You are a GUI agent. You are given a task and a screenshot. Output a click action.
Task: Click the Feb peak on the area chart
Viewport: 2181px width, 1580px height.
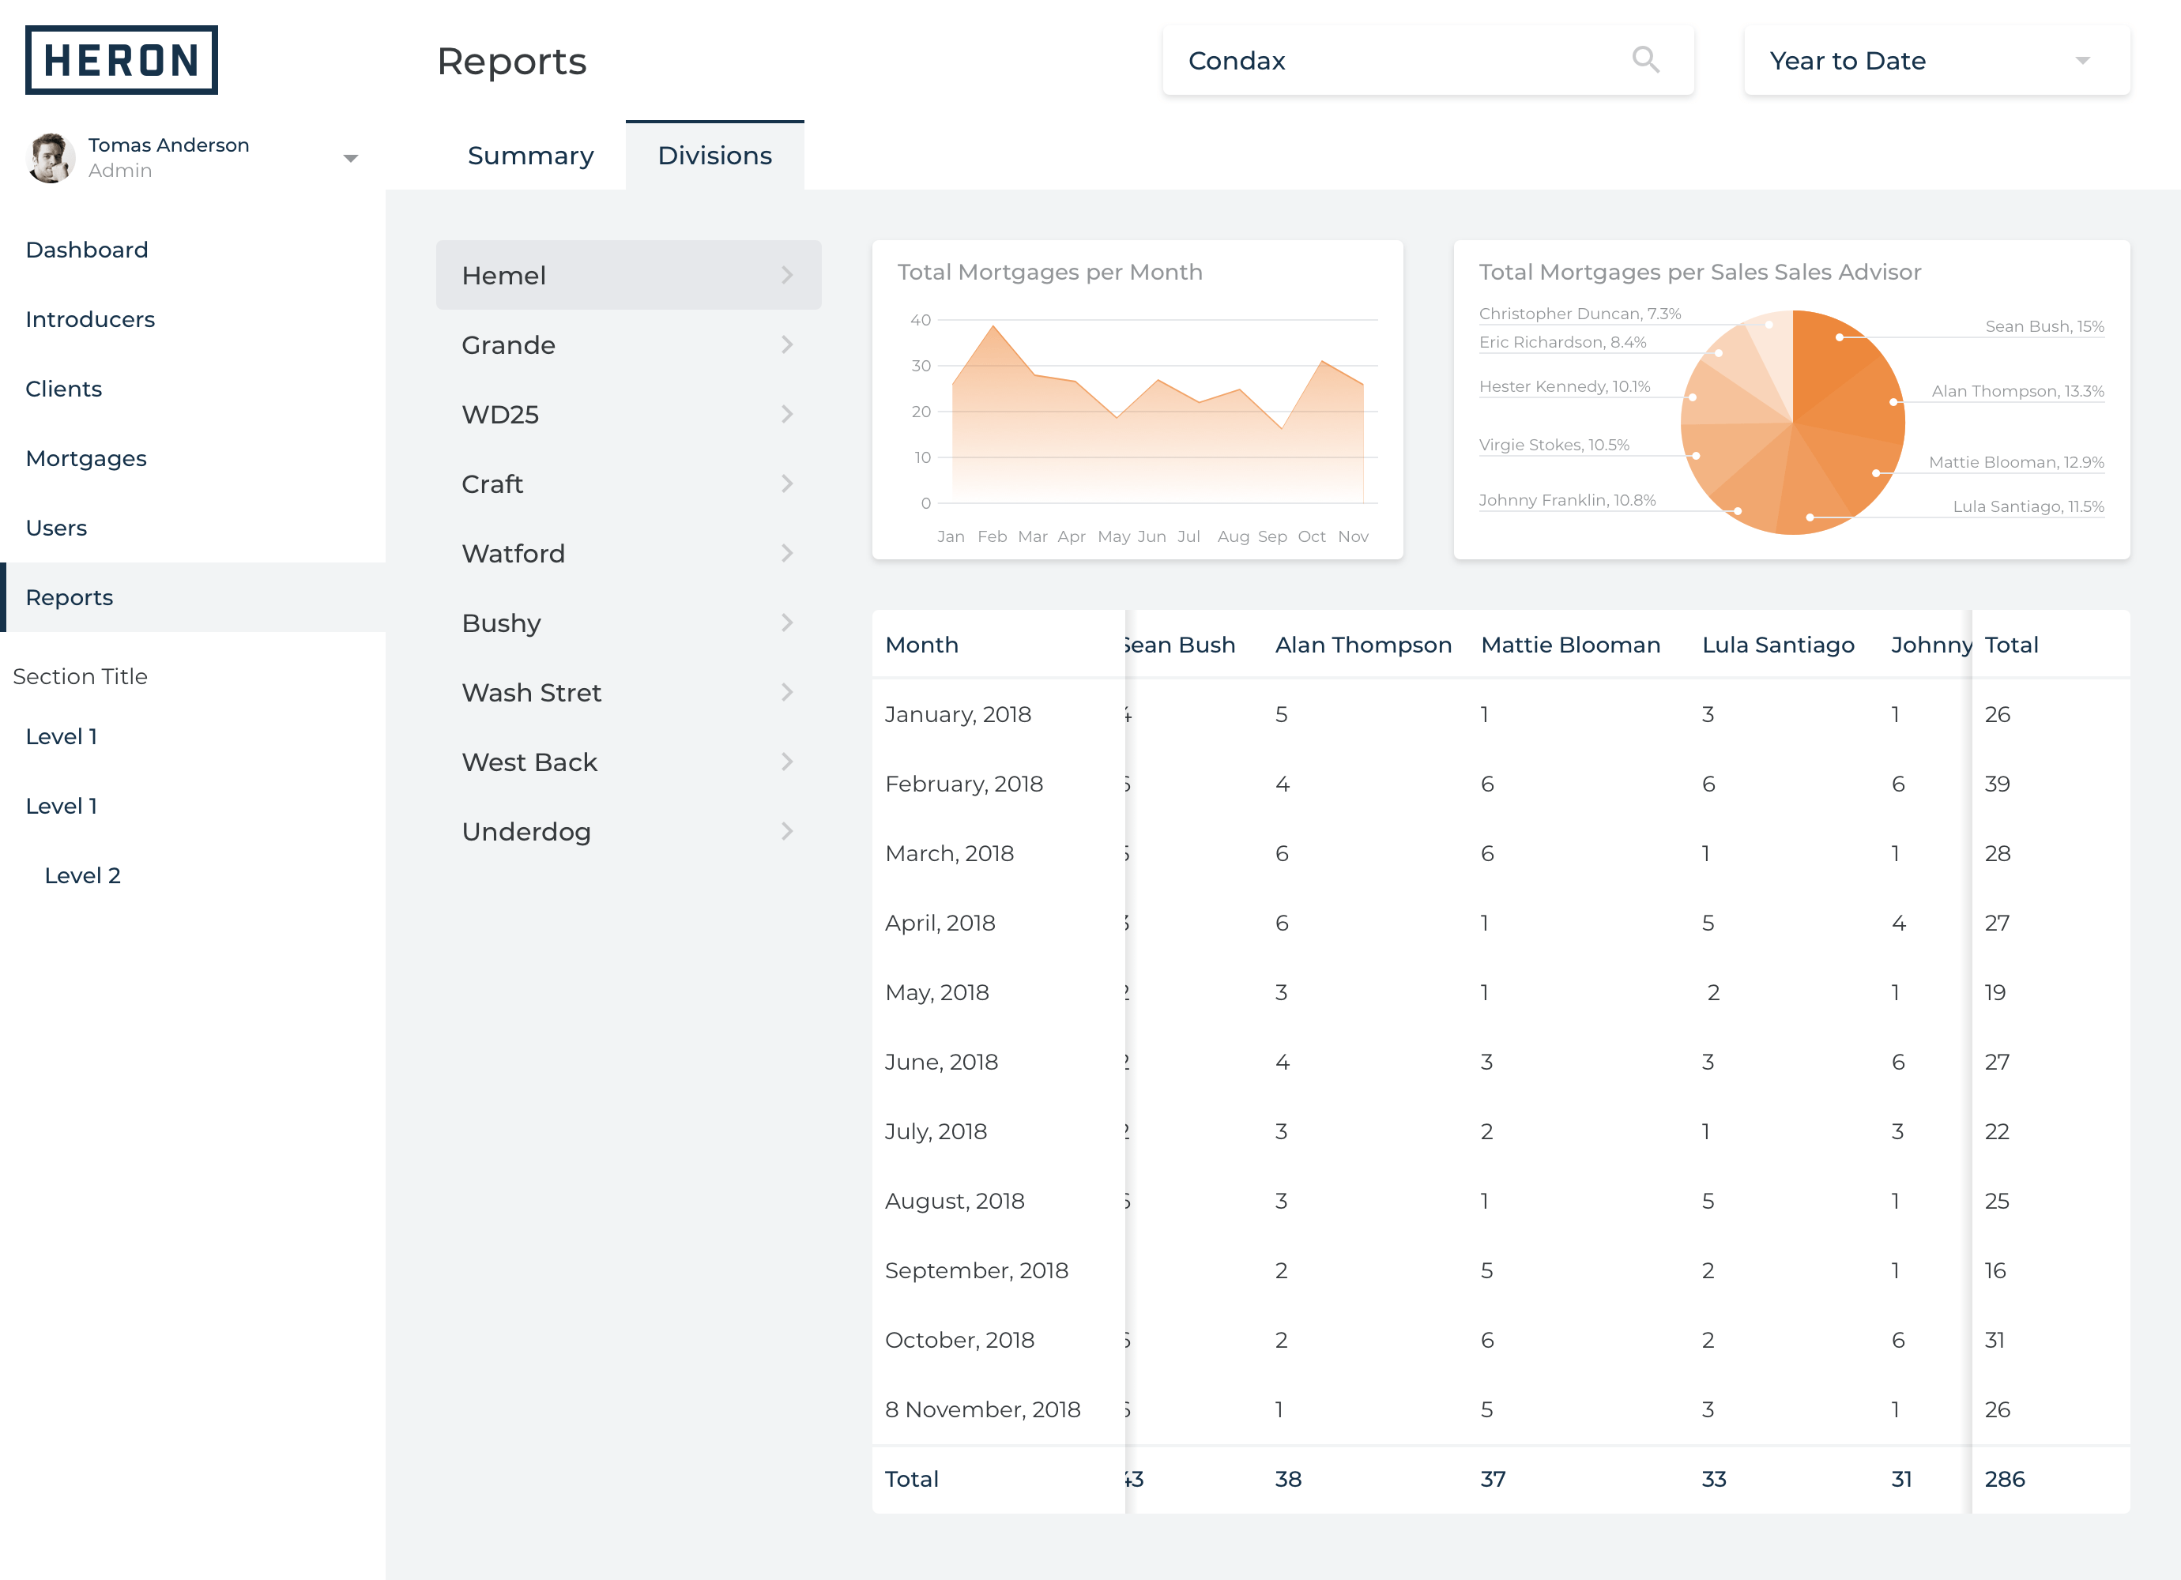pyautogui.click(x=993, y=326)
